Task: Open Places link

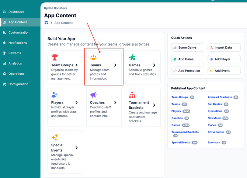Action: (212, 125)
